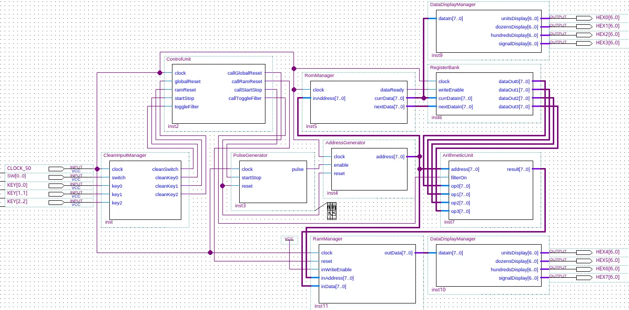Viewport: 629px width, 310px height.
Task: Select the inst6 instance label
Action: pos(437,117)
